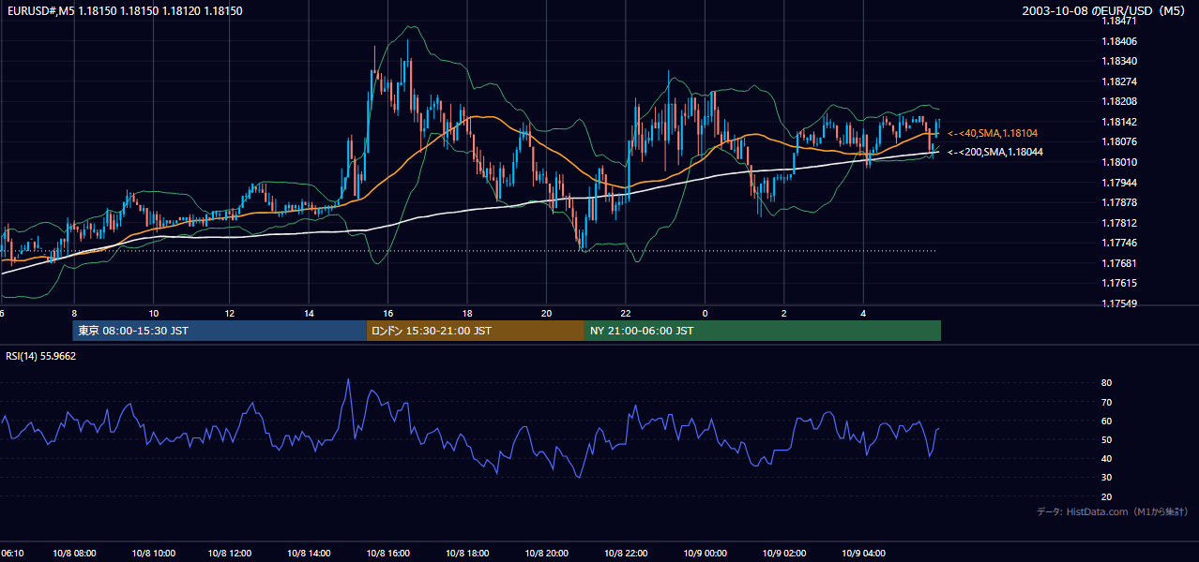Click price level 1.17681 on the axis

pos(1118,263)
